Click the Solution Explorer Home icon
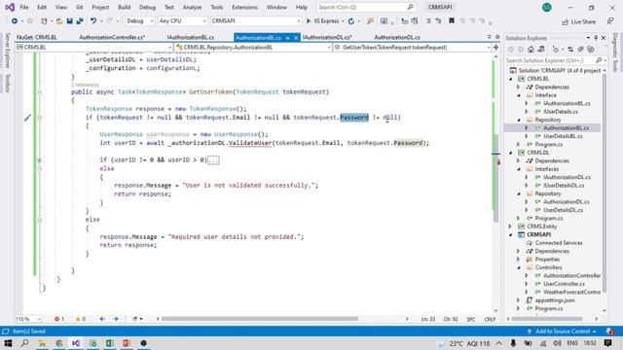Screen dimensions: 623x350 pyautogui.click(x=531, y=50)
